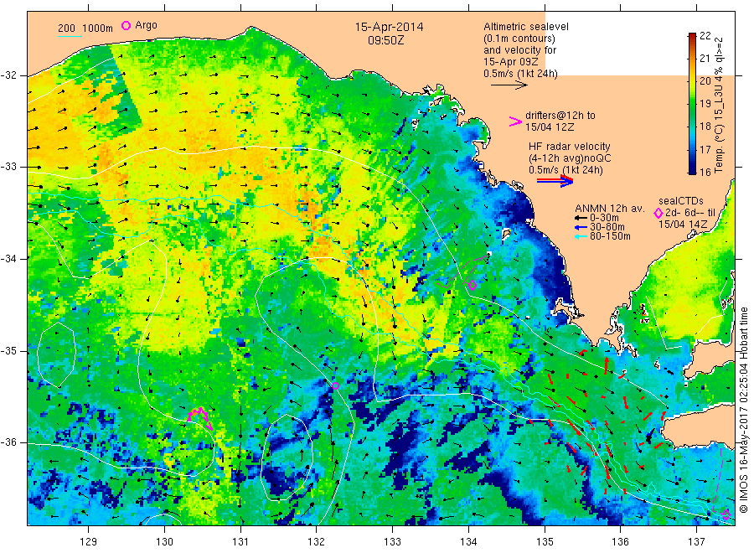The image size is (754, 553).
Task: Click the "15/04 14Z" text
Action: [683, 225]
